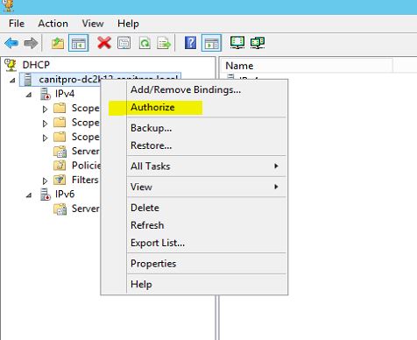Select the IPv6 tree label

point(65,194)
